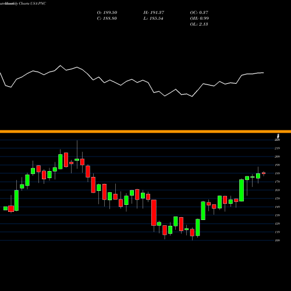
Task: Select the 'OL: 2.13' reading
Action: pyautogui.click(x=199, y=24)
